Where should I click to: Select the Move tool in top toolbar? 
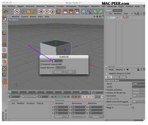pyautogui.click(x=23, y=11)
